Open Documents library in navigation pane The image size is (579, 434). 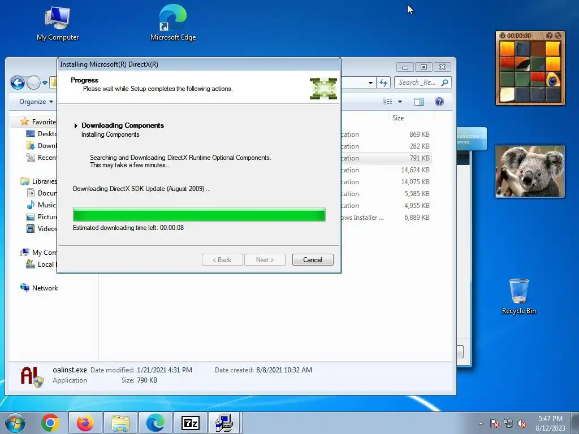[x=41, y=193]
